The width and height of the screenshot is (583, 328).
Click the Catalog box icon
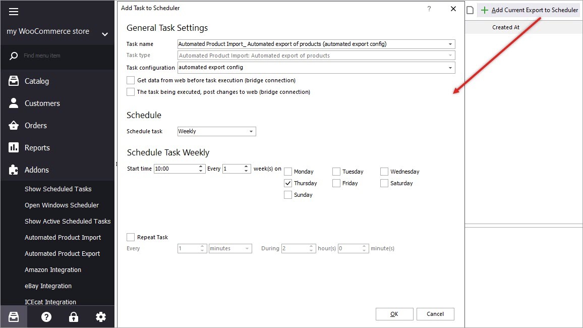point(14,81)
